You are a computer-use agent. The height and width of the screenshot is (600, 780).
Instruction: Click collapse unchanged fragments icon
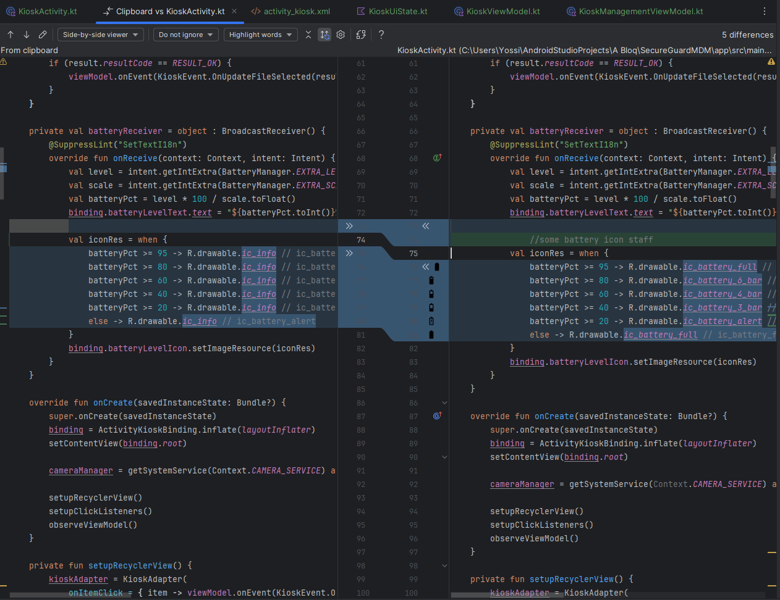click(308, 35)
